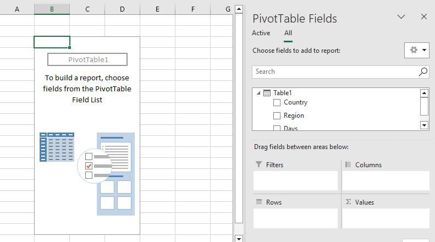435x242 pixels.
Task: Click the Rows area icon
Action: pos(259,202)
